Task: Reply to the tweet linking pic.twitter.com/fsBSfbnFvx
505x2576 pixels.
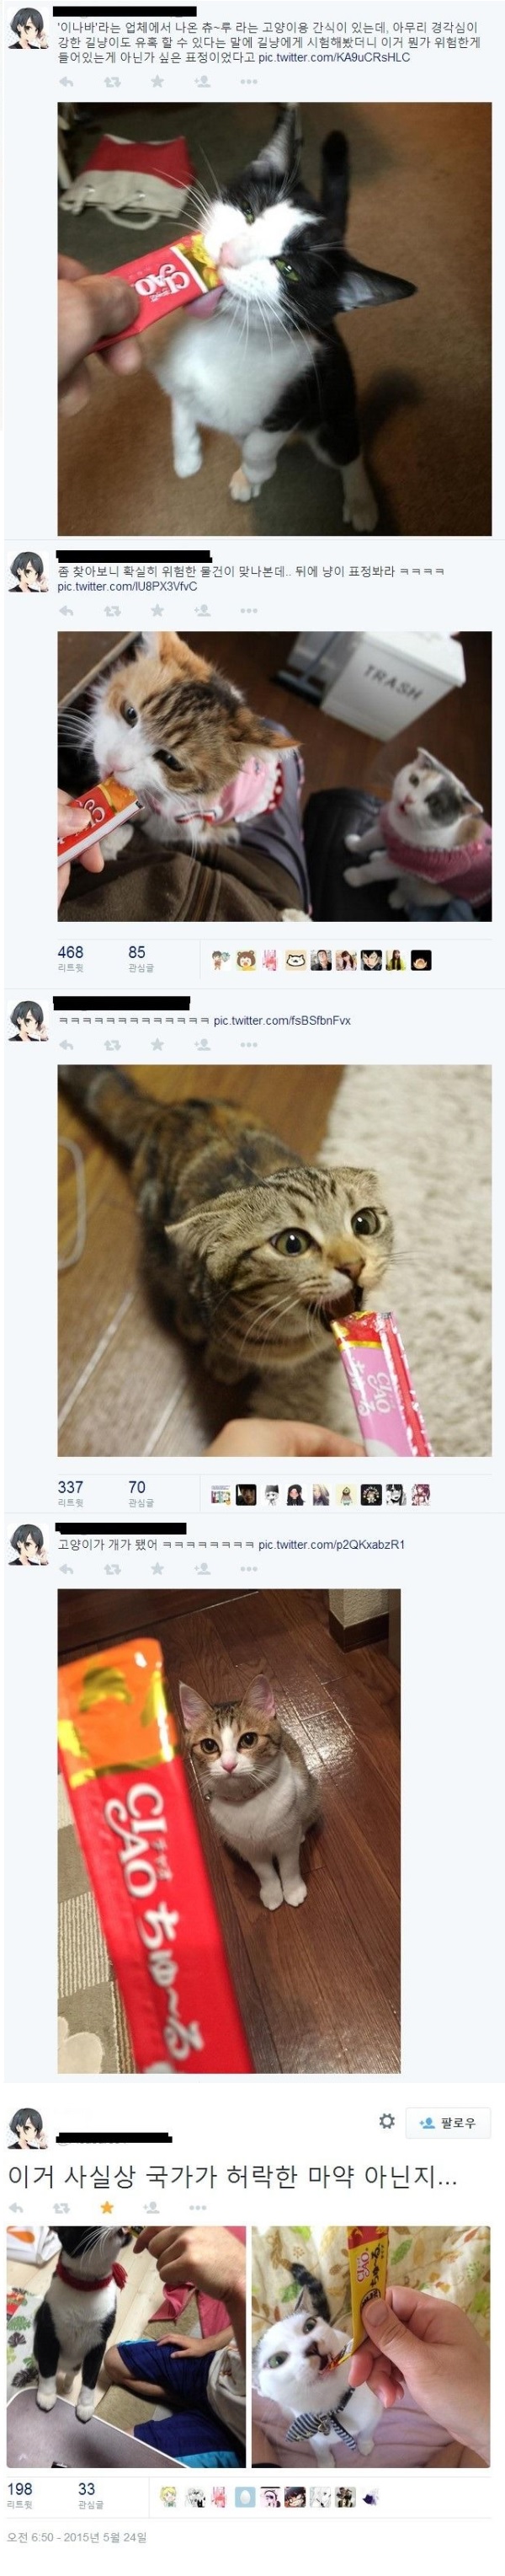Action: click(66, 1044)
